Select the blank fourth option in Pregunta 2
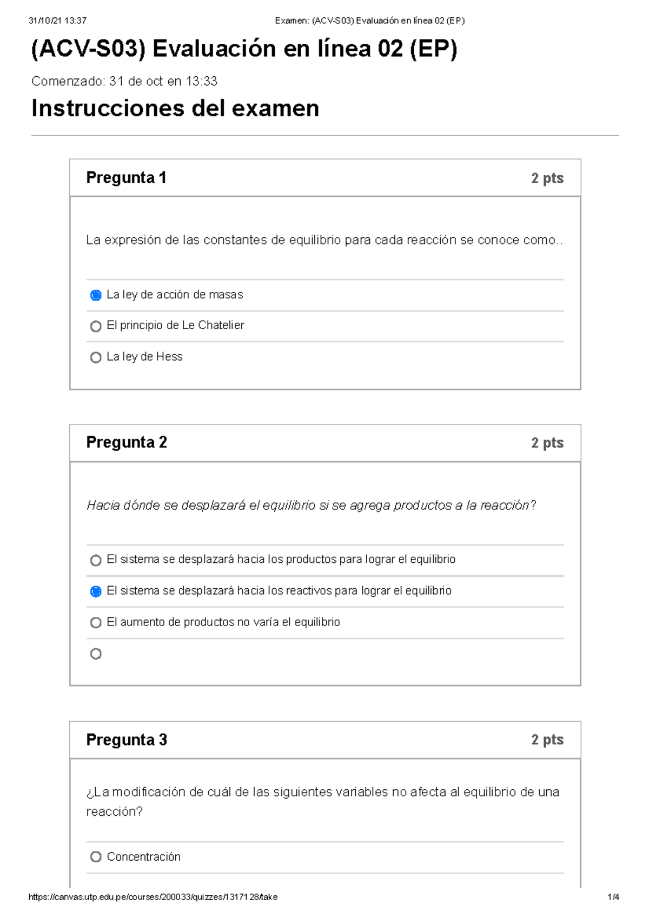The image size is (649, 918). (x=96, y=654)
